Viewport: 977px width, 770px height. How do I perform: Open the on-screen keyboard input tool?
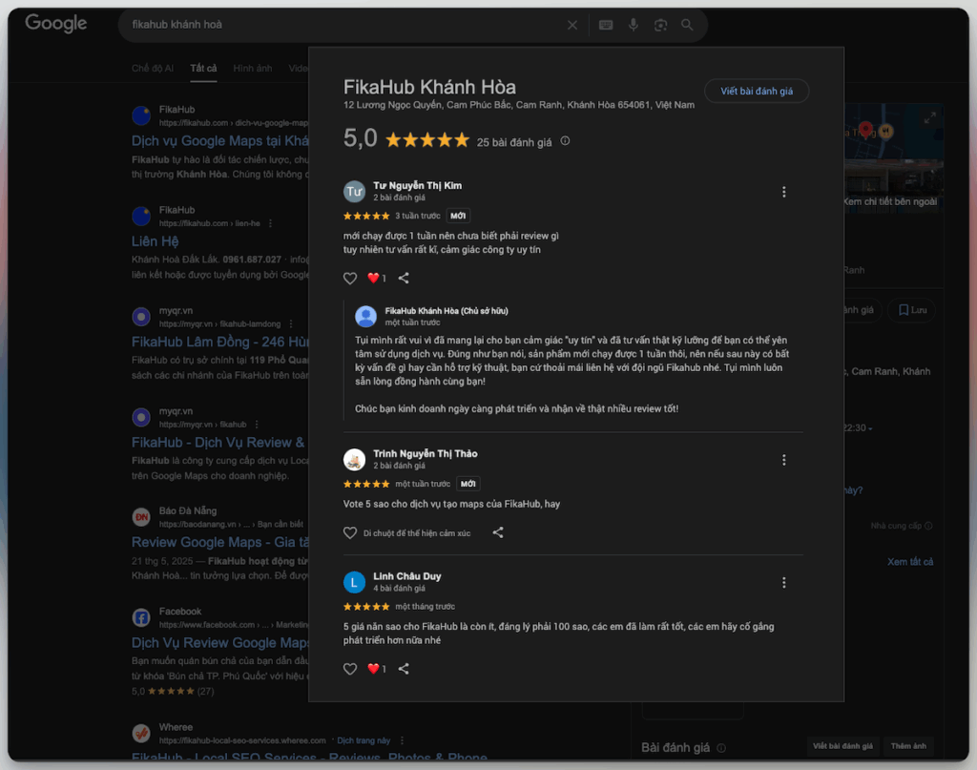pos(606,25)
